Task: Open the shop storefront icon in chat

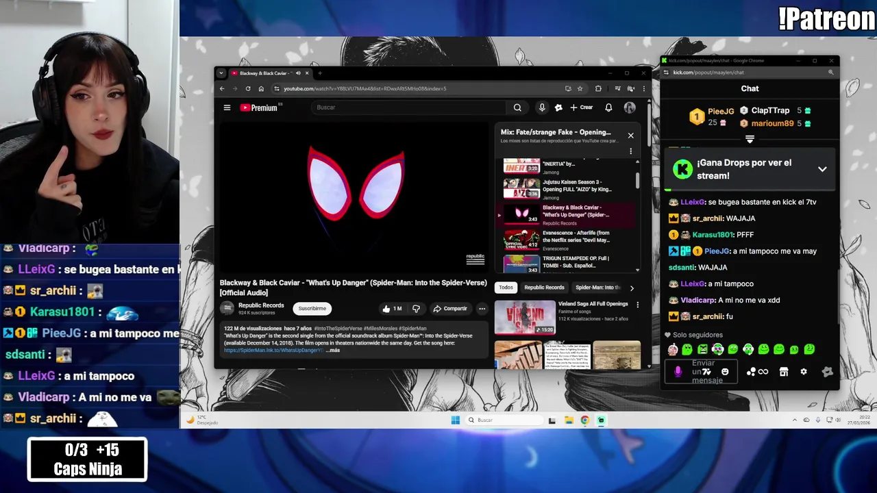Action: coord(784,372)
